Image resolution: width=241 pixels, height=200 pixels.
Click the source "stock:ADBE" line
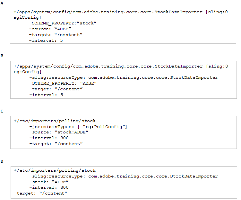[59, 132]
